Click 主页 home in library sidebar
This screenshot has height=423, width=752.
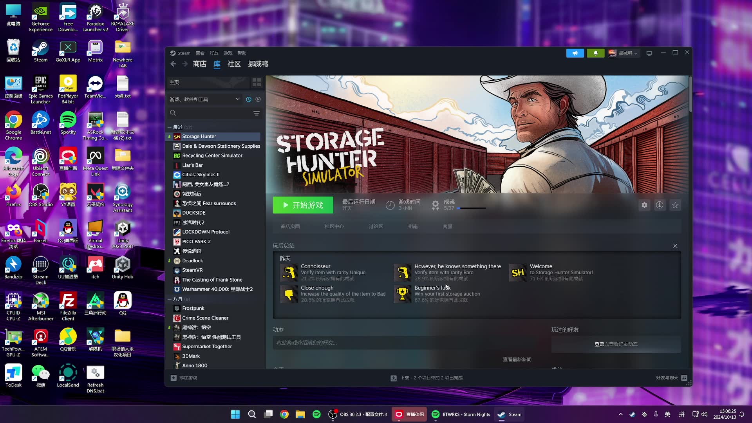208,82
